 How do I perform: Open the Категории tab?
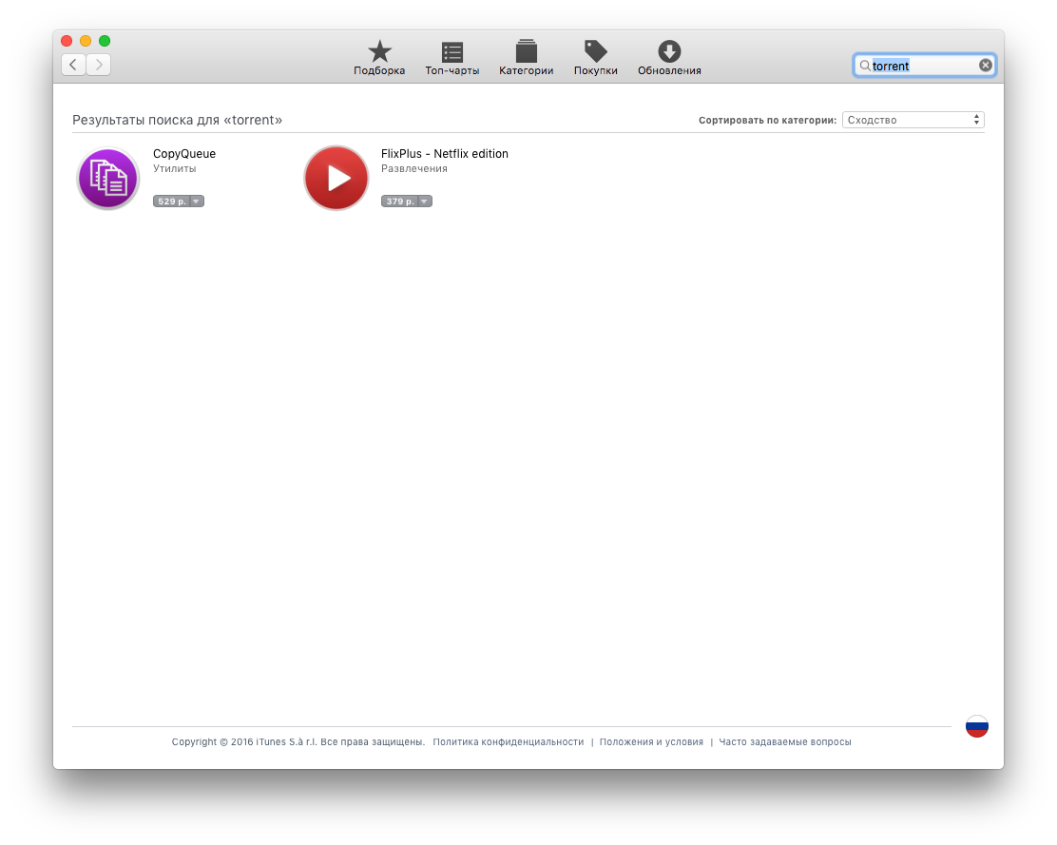tap(526, 58)
